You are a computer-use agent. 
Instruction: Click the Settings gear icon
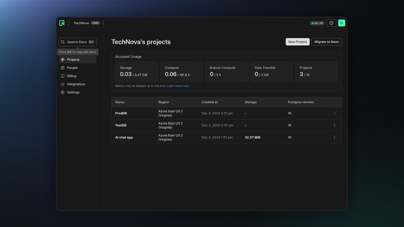tap(62, 92)
